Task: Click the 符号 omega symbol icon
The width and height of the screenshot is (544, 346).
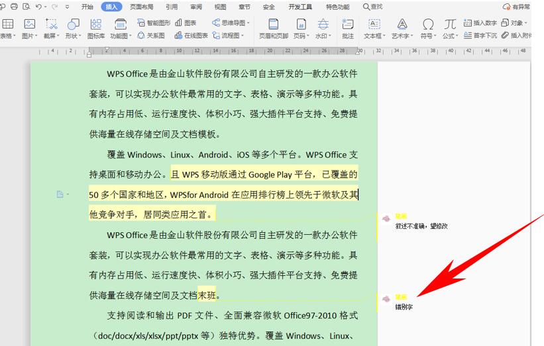Action: [428, 24]
